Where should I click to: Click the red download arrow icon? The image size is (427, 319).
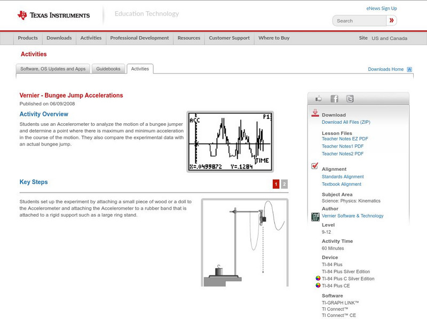click(314, 114)
